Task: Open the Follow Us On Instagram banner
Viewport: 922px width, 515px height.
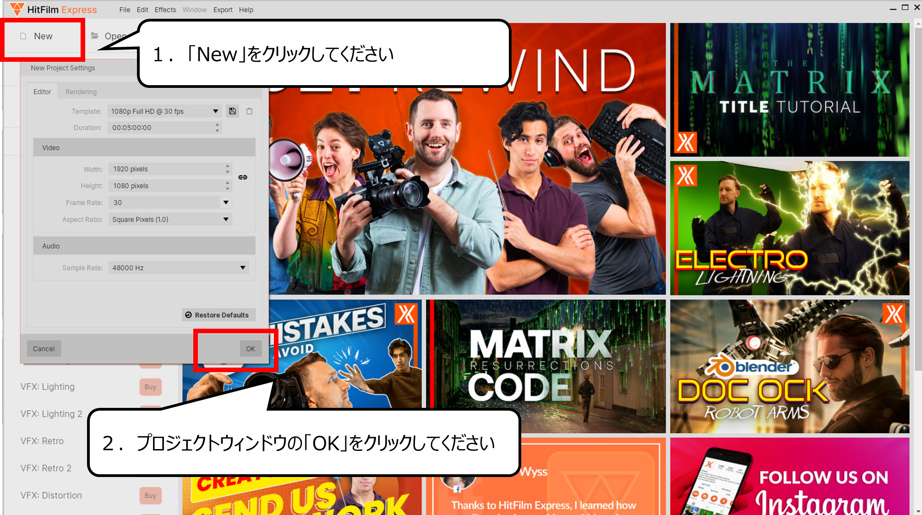Action: coord(790,476)
